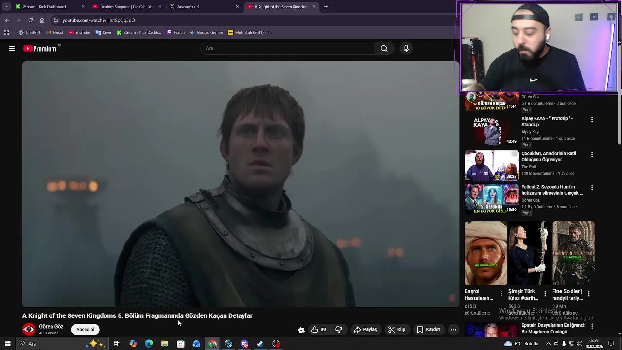Open Gmail bookmark
622x350 pixels.
tap(54, 33)
